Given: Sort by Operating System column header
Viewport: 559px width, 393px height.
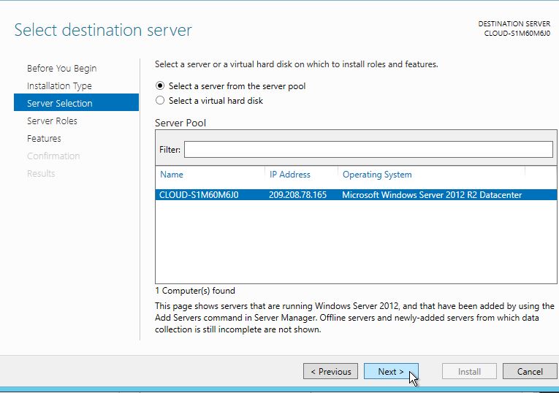Looking at the screenshot, I should point(377,175).
